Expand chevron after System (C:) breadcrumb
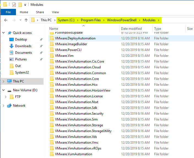This screenshot has width=194, height=158. point(78,20)
